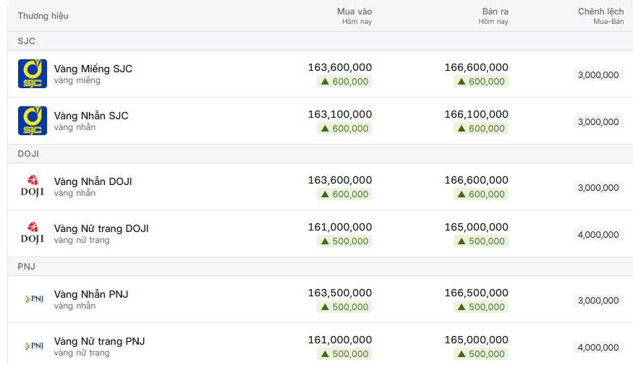Select the DOJI group header row

point(320,154)
